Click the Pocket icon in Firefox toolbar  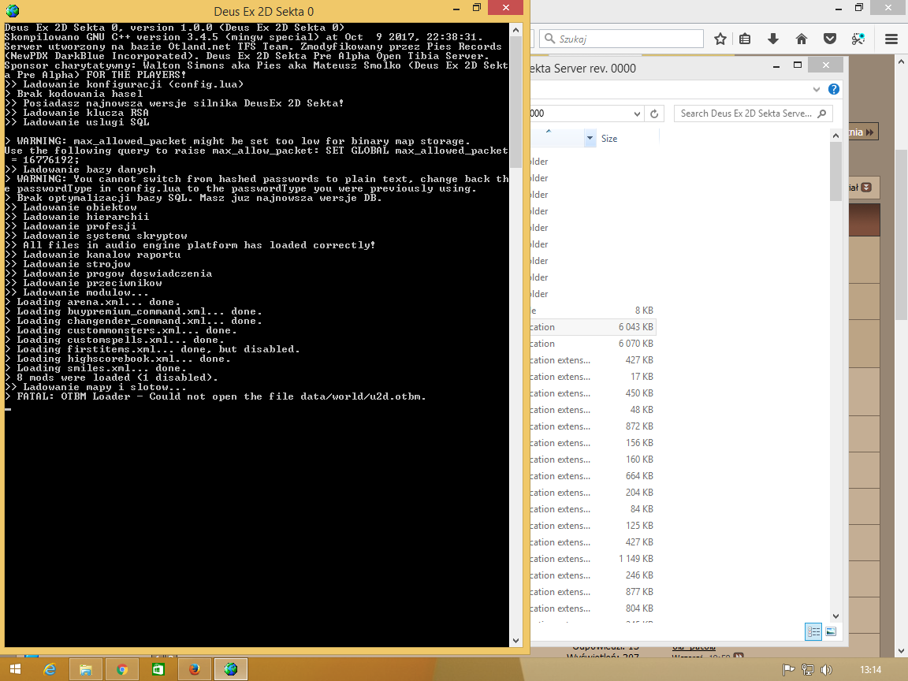[x=830, y=39]
